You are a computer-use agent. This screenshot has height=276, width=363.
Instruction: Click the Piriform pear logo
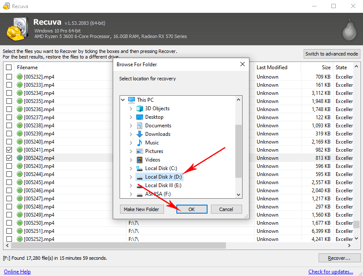[x=350, y=30]
